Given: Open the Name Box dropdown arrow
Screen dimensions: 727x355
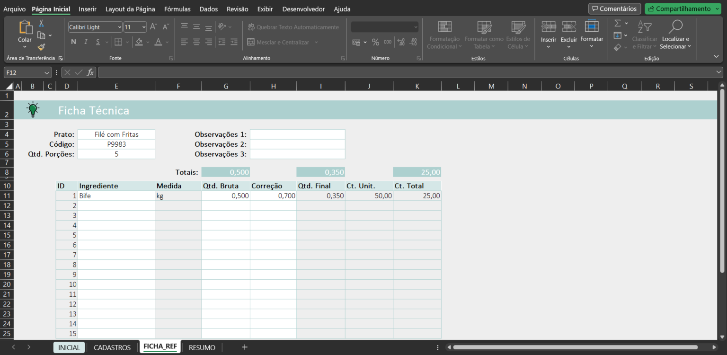Looking at the screenshot, I should coord(46,73).
